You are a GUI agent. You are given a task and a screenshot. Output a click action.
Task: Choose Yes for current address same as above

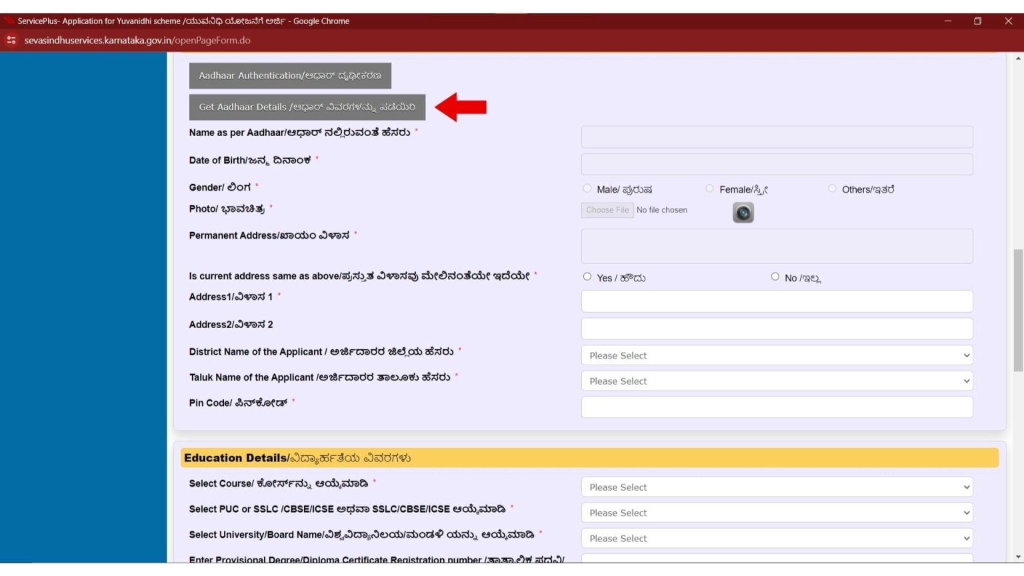tap(587, 277)
